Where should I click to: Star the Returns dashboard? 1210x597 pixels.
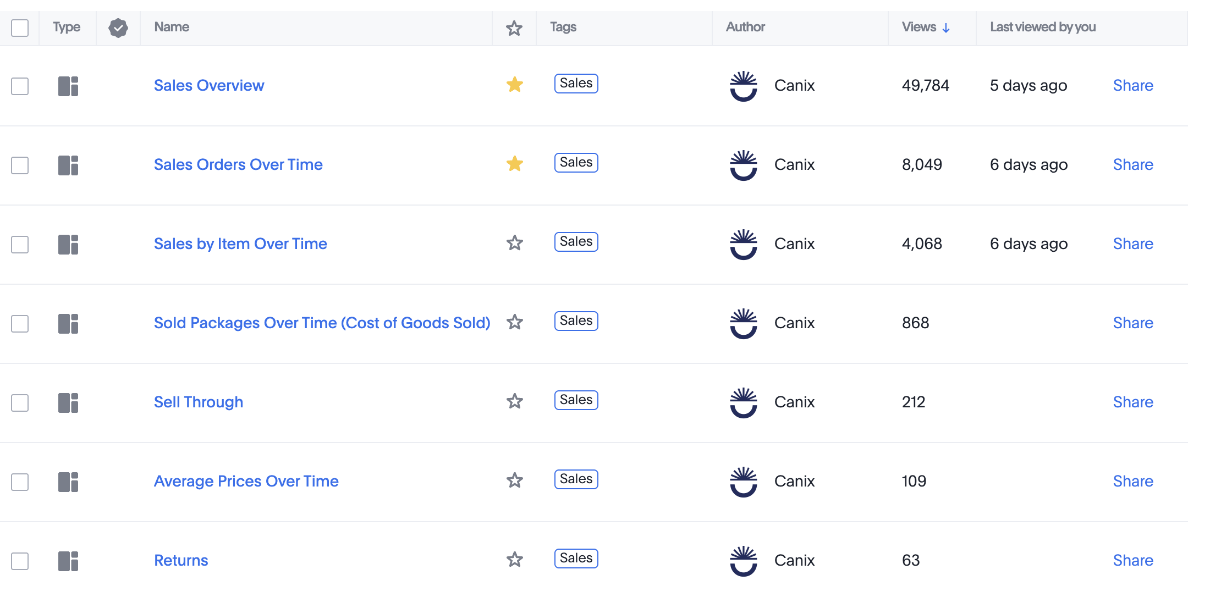point(514,560)
